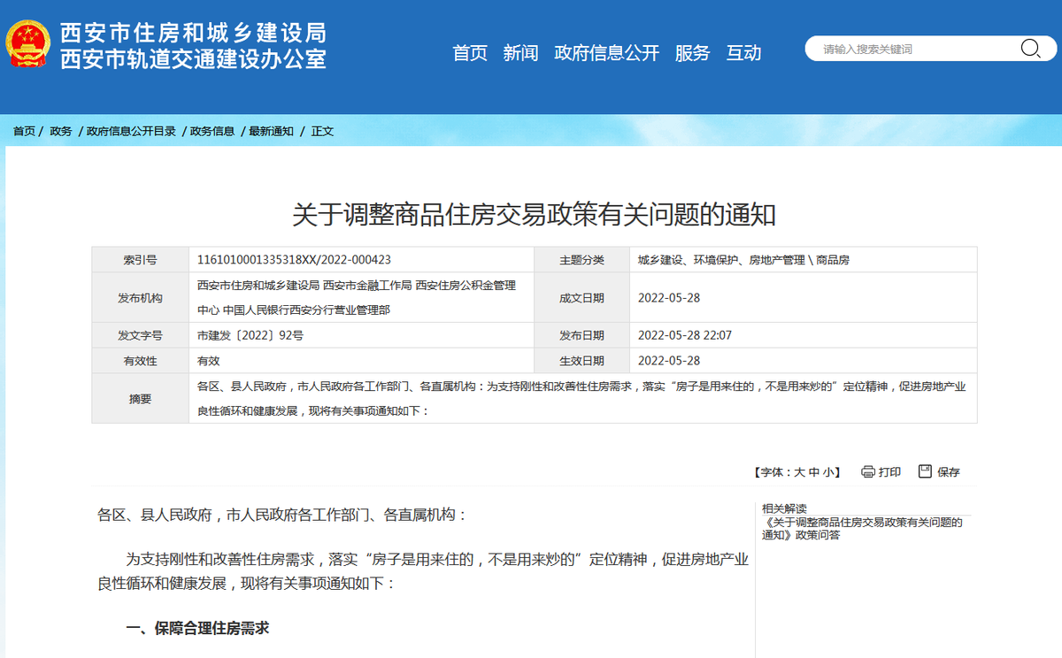This screenshot has height=658, width=1062.
Task: Go to 政务信息 breadcrumb link
Action: click(x=212, y=131)
